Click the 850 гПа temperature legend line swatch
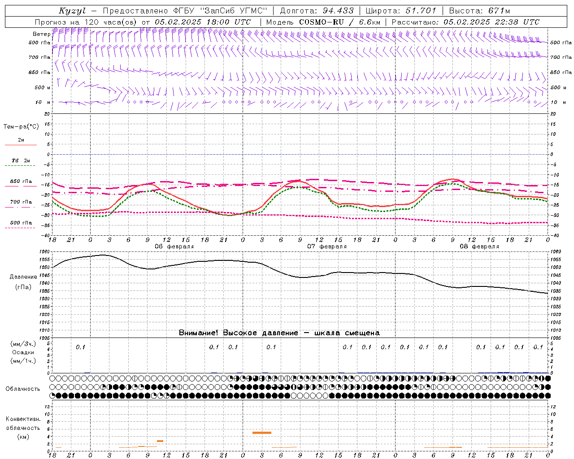 coord(20,186)
